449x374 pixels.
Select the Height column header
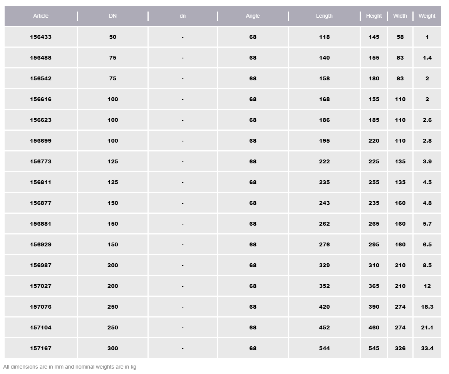coord(374,16)
